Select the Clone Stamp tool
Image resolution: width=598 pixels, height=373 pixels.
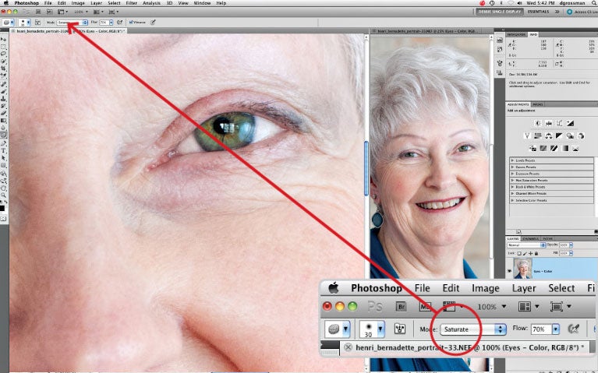point(4,99)
